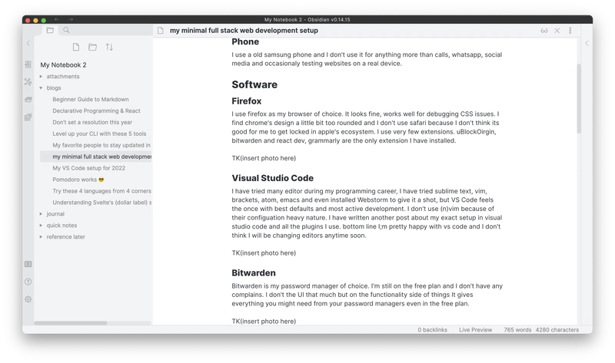
Task: Create a new note with the page icon
Action: click(x=76, y=47)
